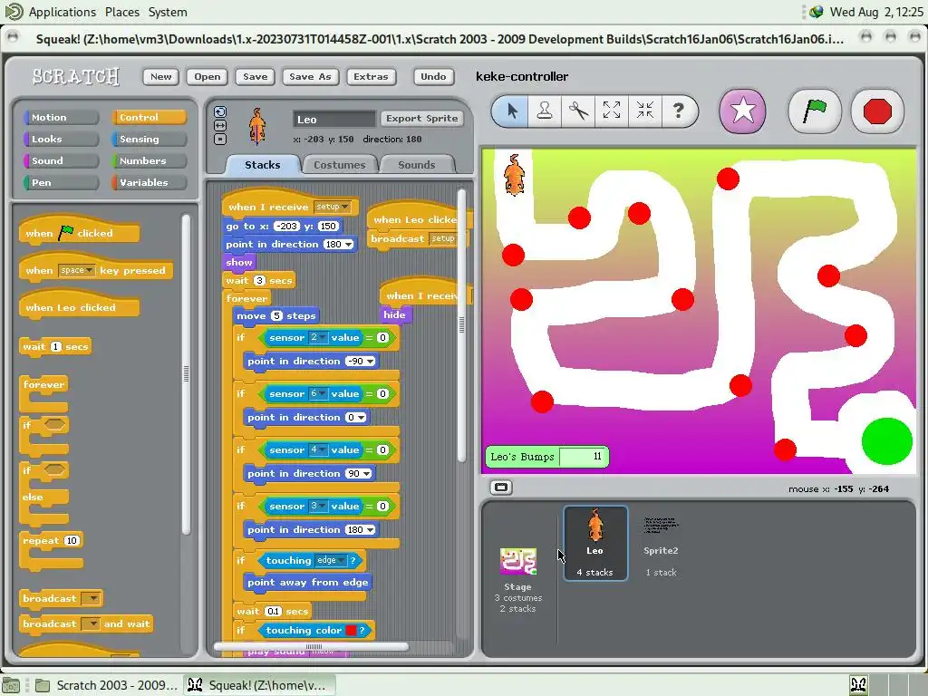The width and height of the screenshot is (928, 696).
Task: Open the Motion block category
Action: coord(61,117)
